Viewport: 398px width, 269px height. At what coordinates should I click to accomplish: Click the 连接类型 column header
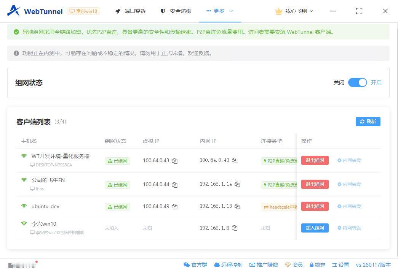[x=271, y=141]
